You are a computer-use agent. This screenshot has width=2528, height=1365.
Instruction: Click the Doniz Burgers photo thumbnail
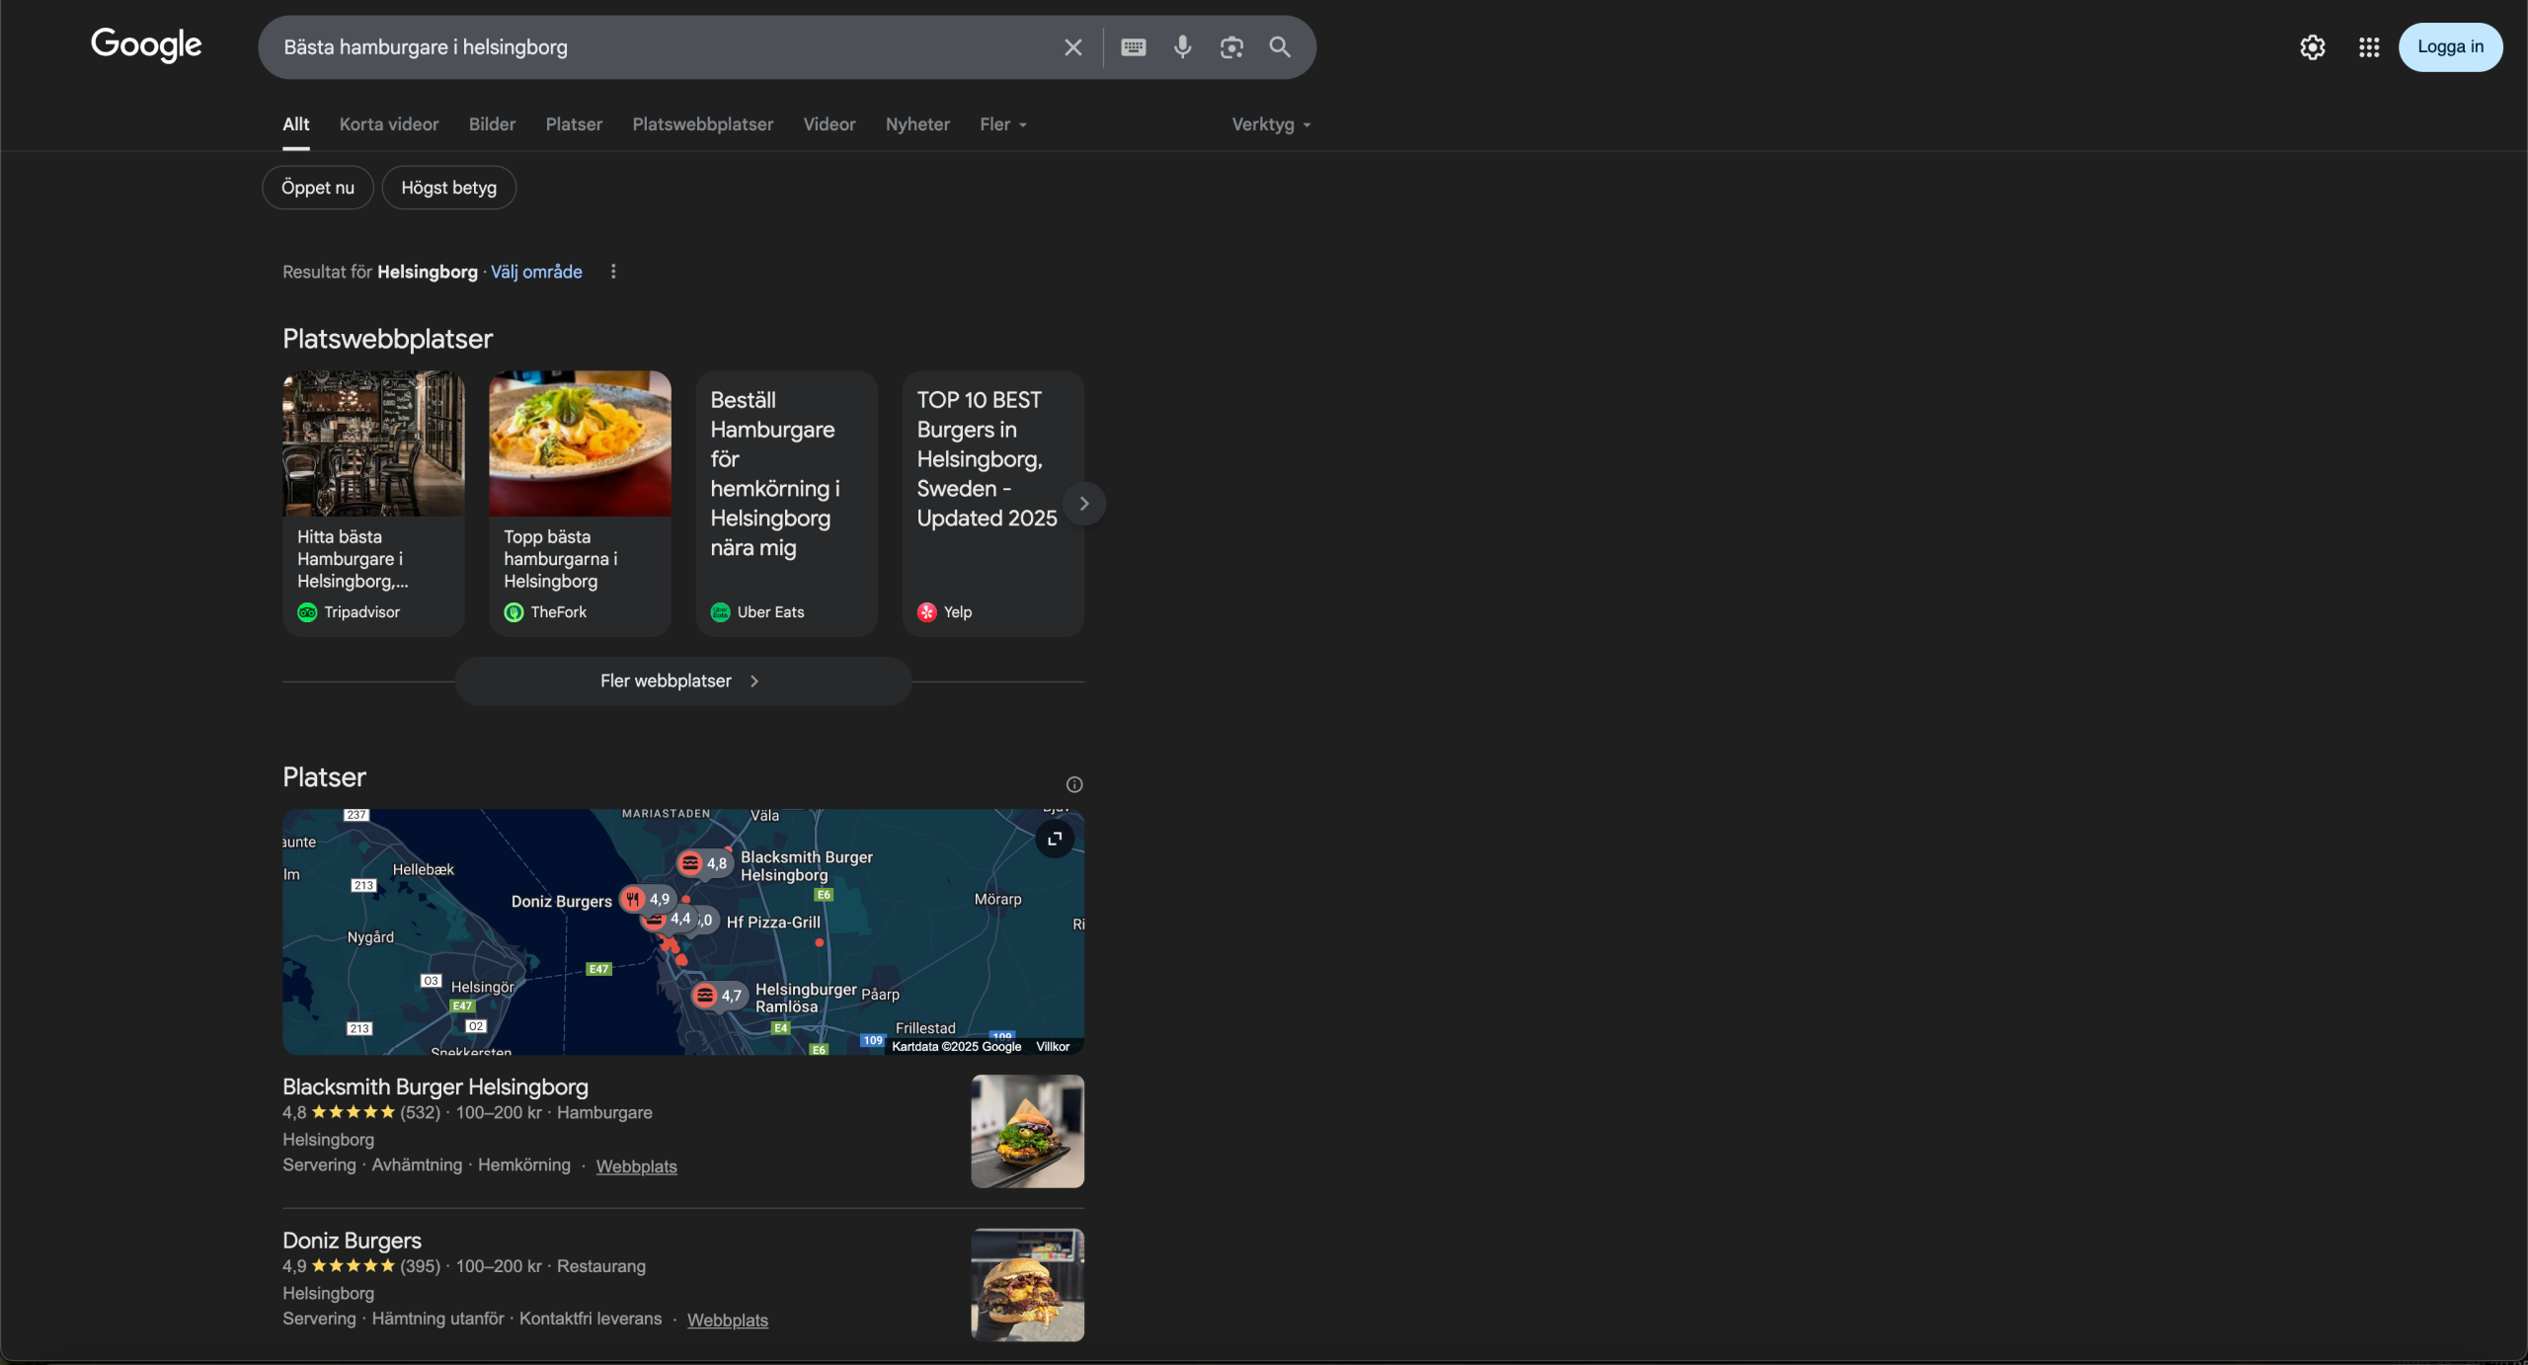coord(1027,1284)
